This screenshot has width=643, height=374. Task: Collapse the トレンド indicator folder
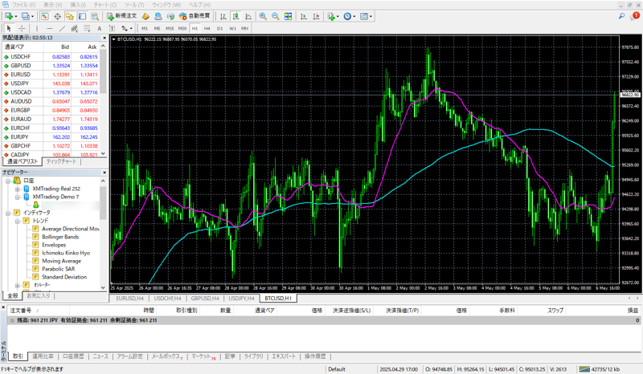tap(17, 221)
